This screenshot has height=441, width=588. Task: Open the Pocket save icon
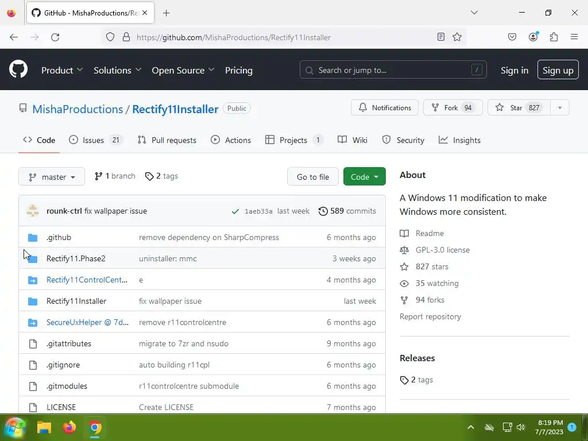pos(512,37)
